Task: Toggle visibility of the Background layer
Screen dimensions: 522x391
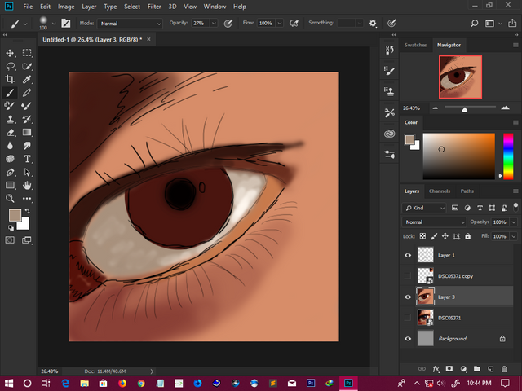Action: click(409, 338)
